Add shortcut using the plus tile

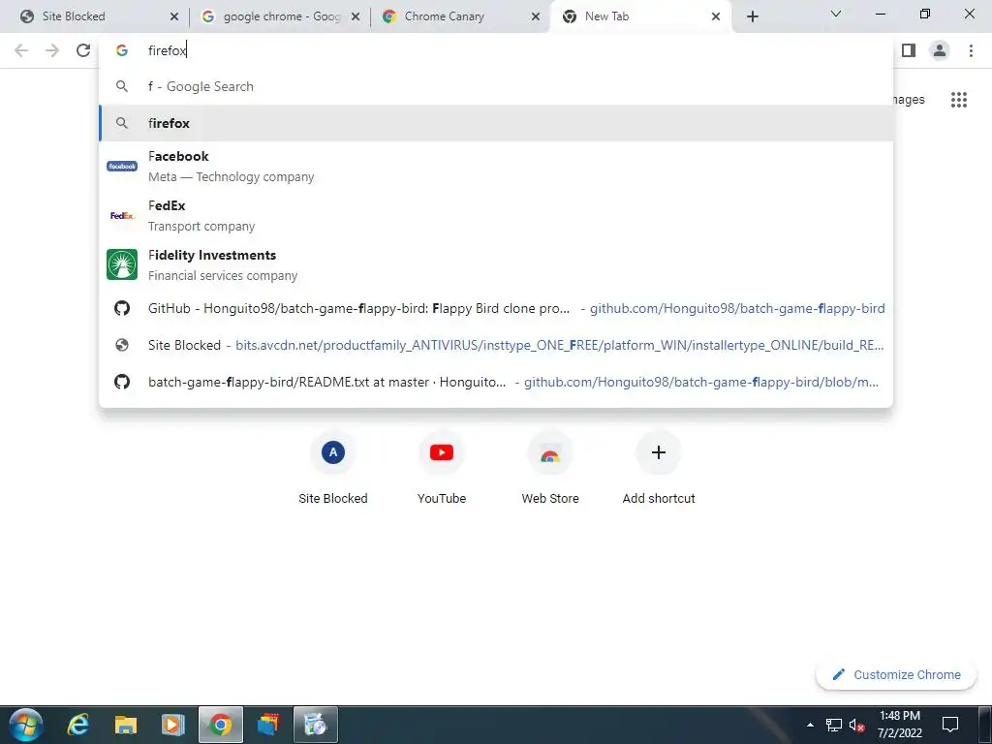[x=659, y=468]
